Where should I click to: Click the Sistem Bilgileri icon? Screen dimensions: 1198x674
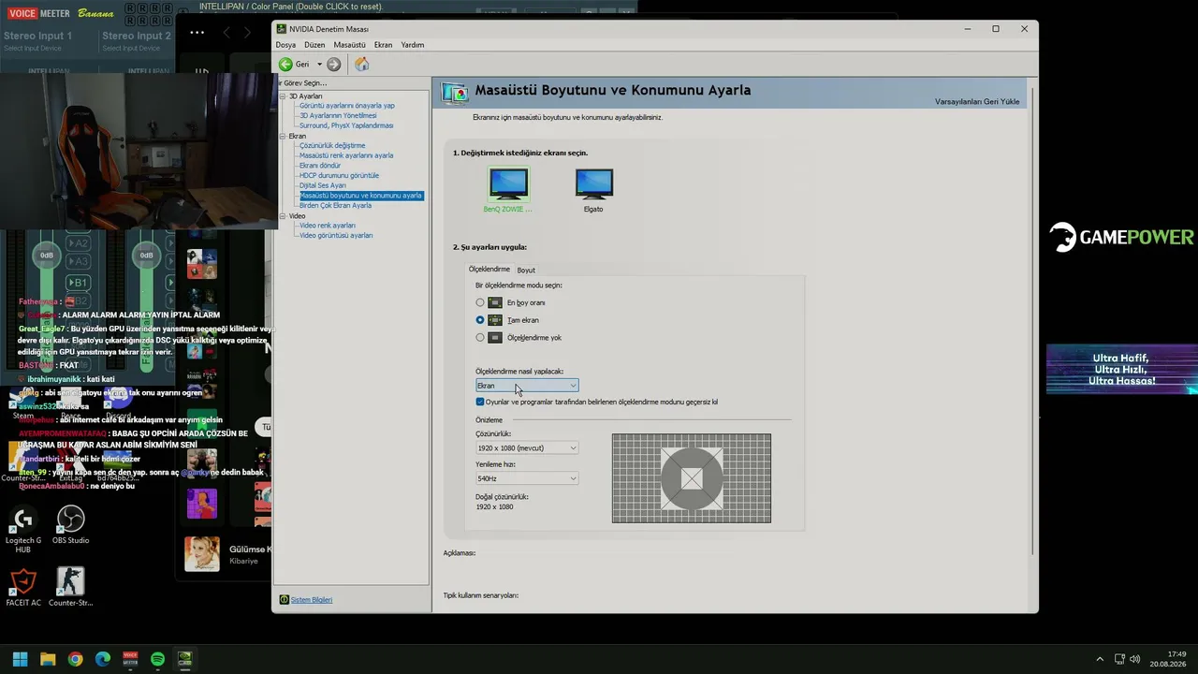click(285, 599)
